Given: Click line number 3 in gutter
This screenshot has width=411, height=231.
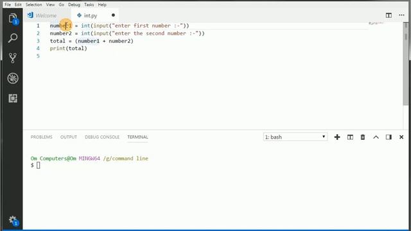Looking at the screenshot, I should (38, 41).
